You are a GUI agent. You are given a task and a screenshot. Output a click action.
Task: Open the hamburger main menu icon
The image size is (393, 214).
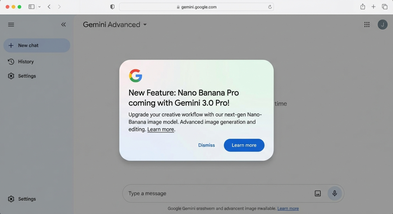(11, 25)
